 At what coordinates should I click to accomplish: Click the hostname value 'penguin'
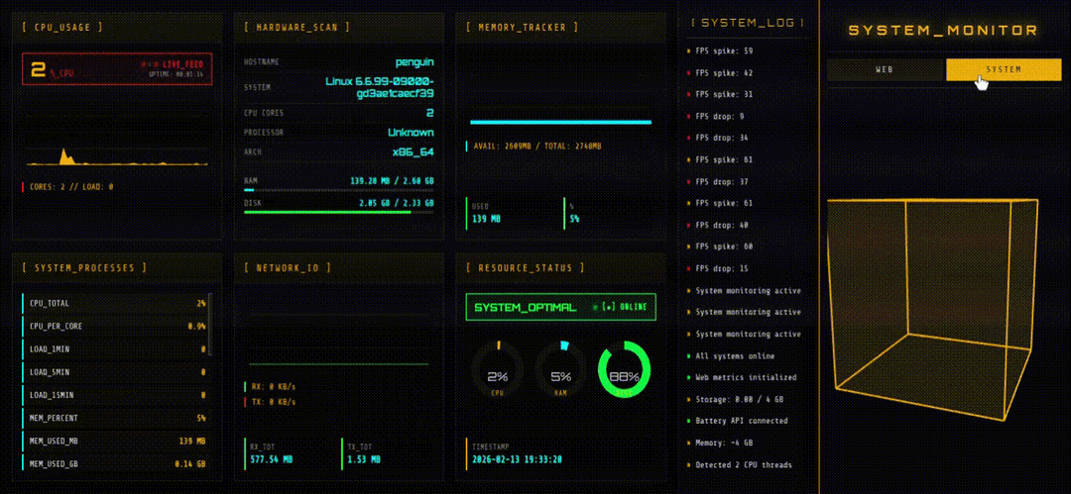point(414,61)
